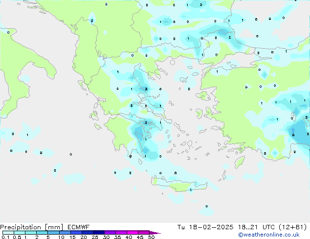Image resolution: width=310 pixels, height=239 pixels.
Task: Click the 5–10 mm legend color swatch
Action: coord(53,233)
